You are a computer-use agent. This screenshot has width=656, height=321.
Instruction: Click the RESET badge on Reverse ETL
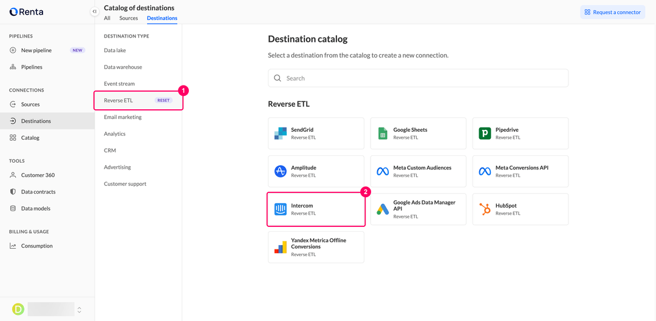tap(163, 100)
